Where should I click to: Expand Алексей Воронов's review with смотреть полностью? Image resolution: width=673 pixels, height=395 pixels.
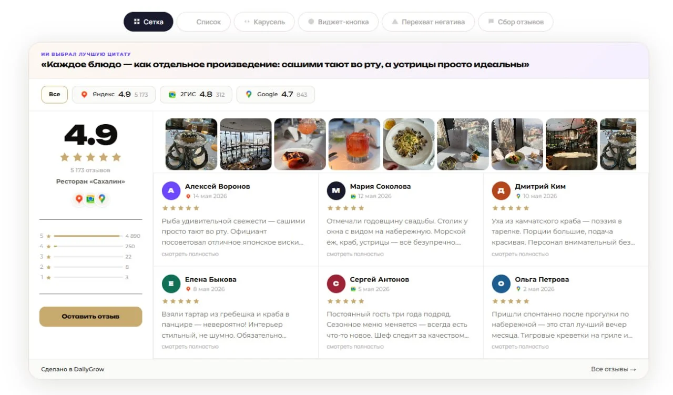(190, 254)
